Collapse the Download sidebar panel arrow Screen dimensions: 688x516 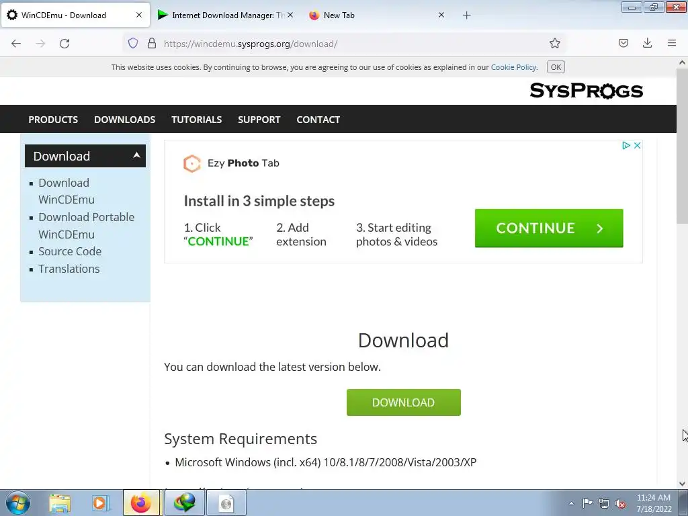pos(136,155)
